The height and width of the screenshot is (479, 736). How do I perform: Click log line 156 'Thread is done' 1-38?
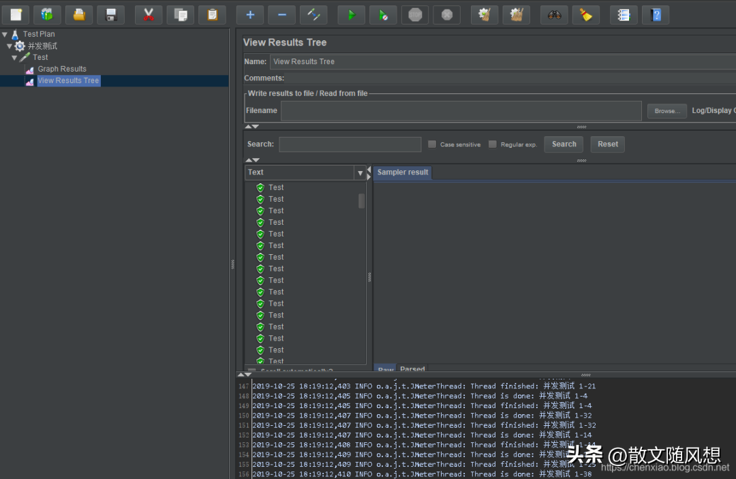point(422,474)
